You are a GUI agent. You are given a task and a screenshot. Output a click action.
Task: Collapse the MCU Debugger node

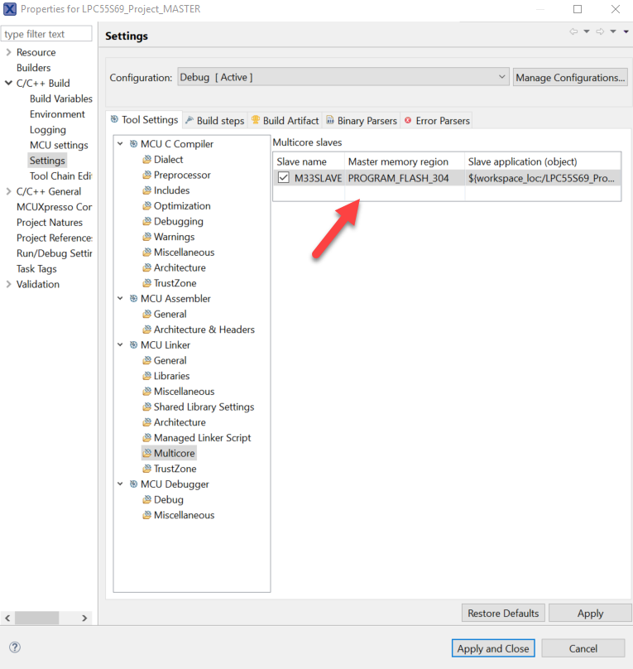click(120, 484)
